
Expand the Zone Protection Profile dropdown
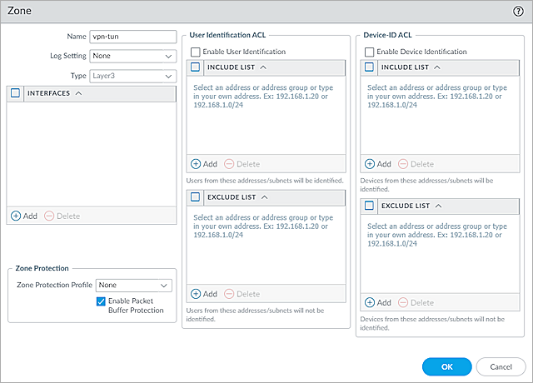tap(133, 285)
